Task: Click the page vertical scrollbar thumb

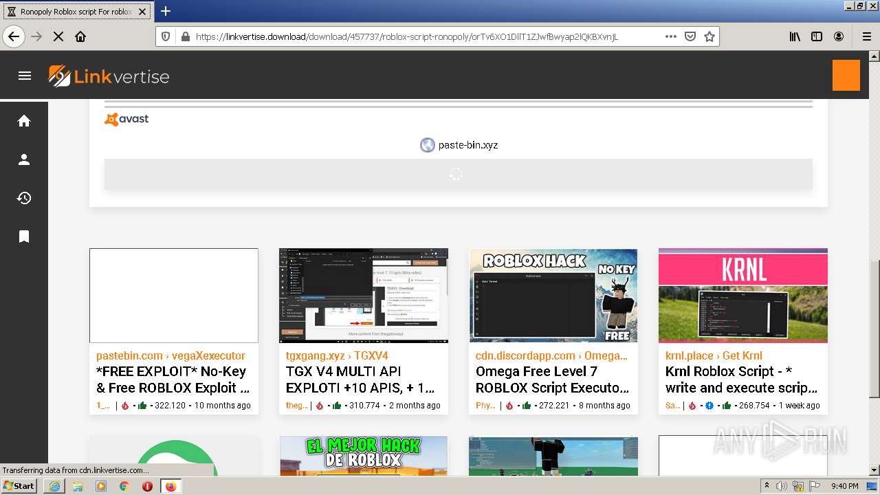Action: coord(874,329)
